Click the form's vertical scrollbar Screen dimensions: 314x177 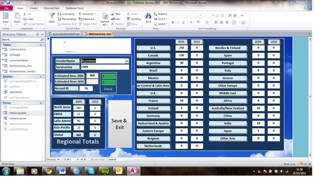pyautogui.click(x=310, y=96)
